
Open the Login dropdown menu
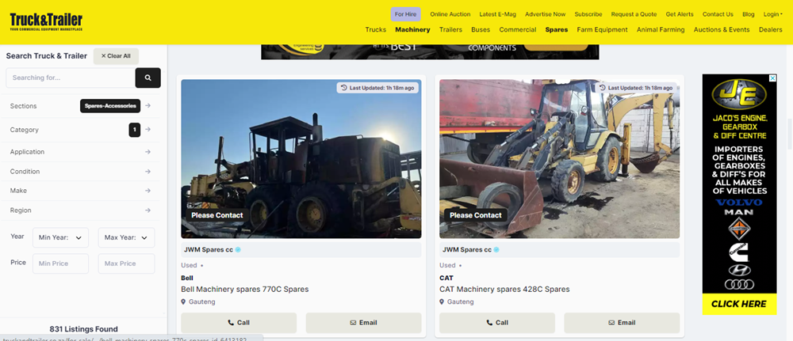point(772,14)
